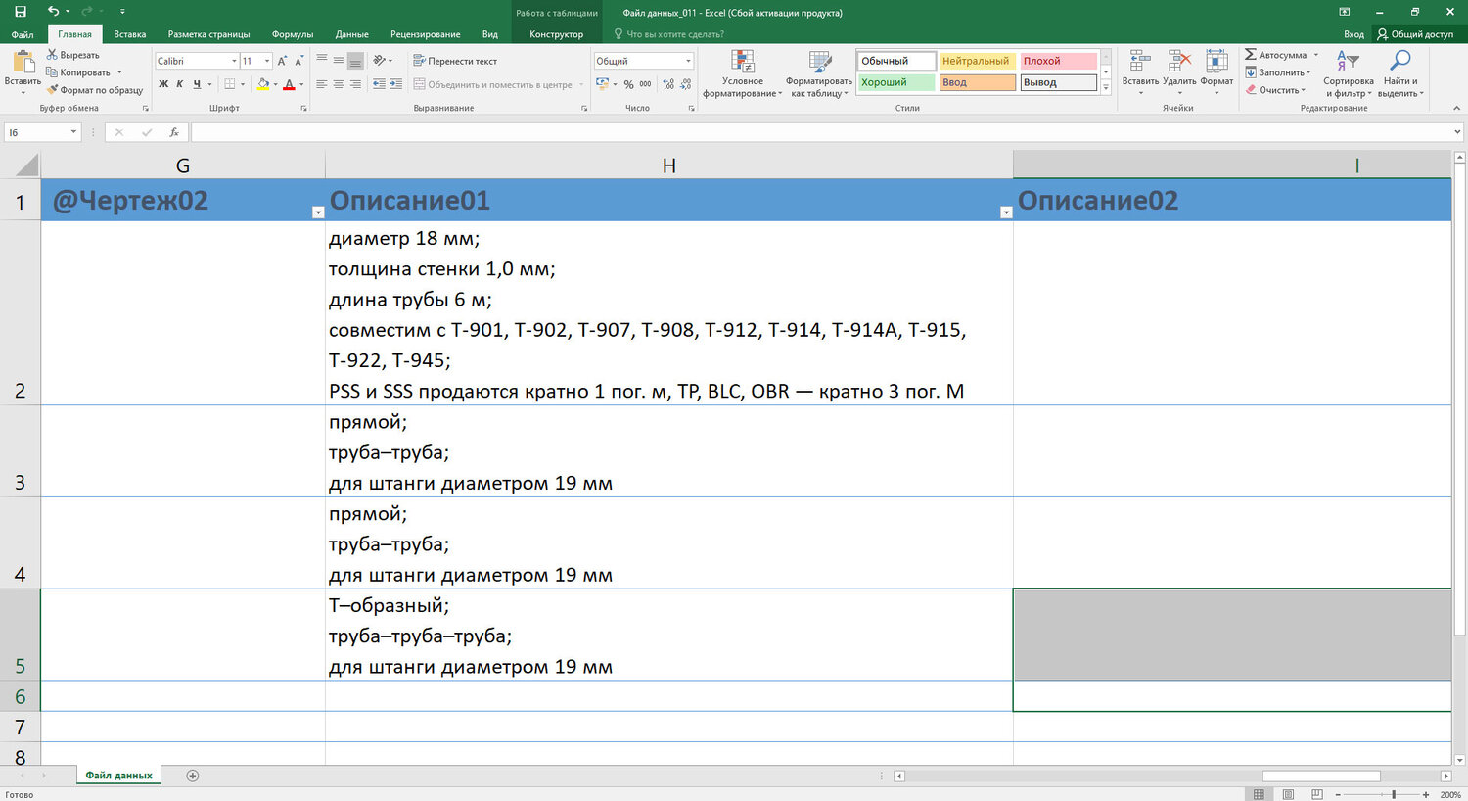Open the Формат cells menu
This screenshot has height=801, width=1468.
pos(1216,71)
